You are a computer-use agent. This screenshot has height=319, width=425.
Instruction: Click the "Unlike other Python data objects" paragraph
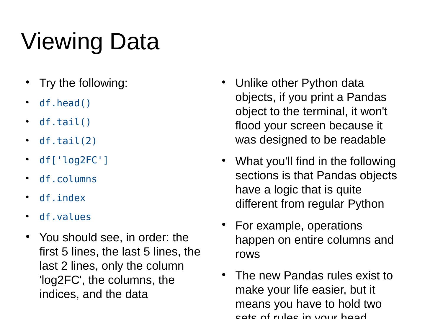[311, 111]
